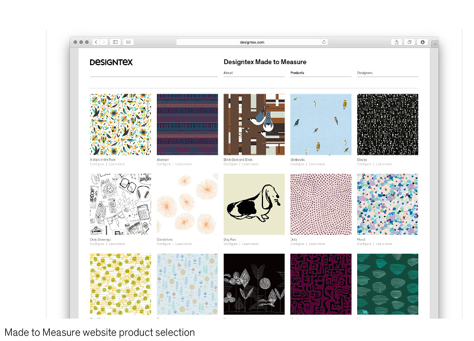Open the Dog Run hound thumbnail
This screenshot has height=341, width=474.
point(254,204)
